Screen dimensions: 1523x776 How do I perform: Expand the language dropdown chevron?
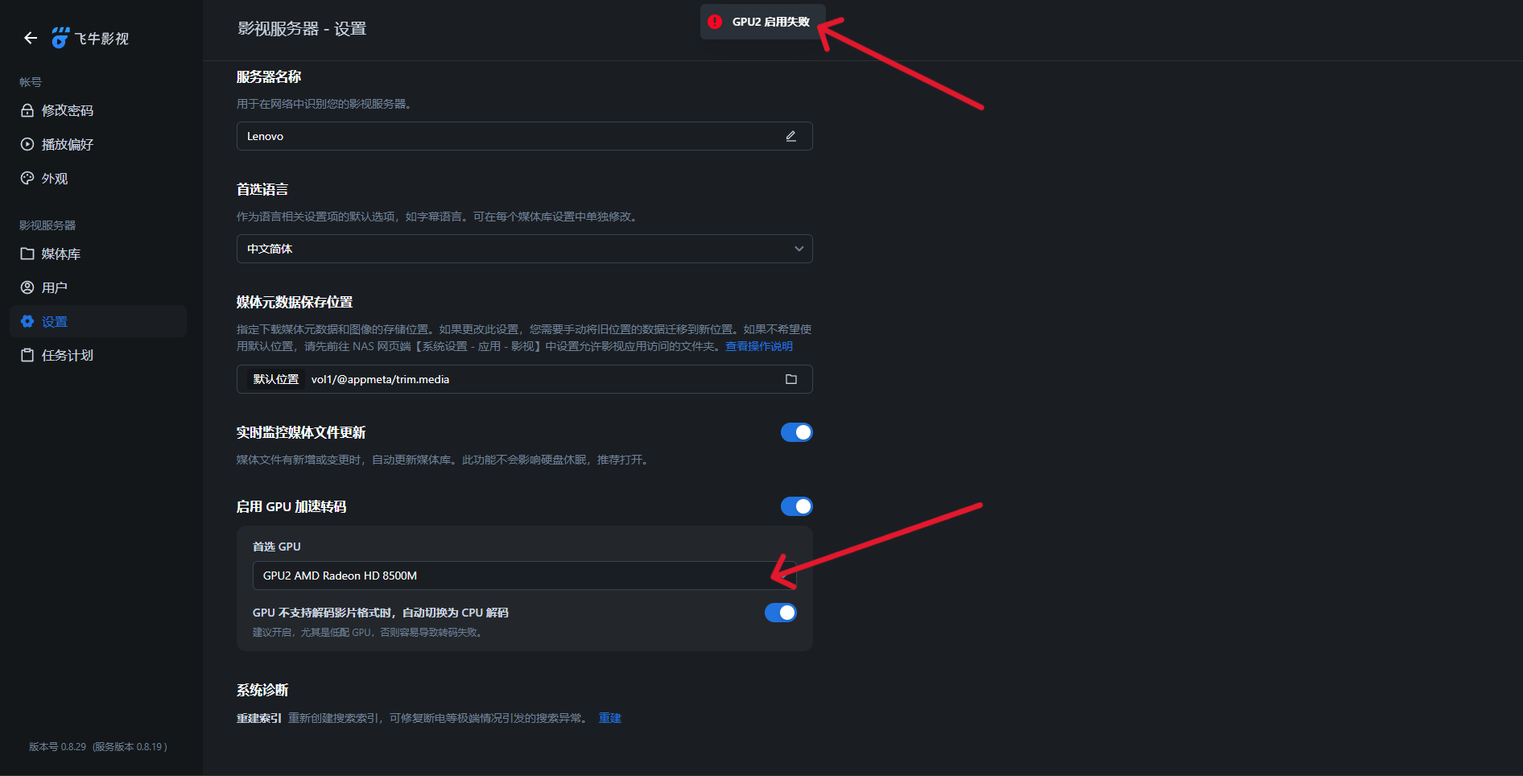[x=799, y=249]
